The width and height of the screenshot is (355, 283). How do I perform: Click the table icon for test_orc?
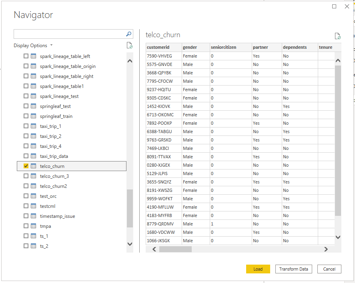click(x=33, y=196)
